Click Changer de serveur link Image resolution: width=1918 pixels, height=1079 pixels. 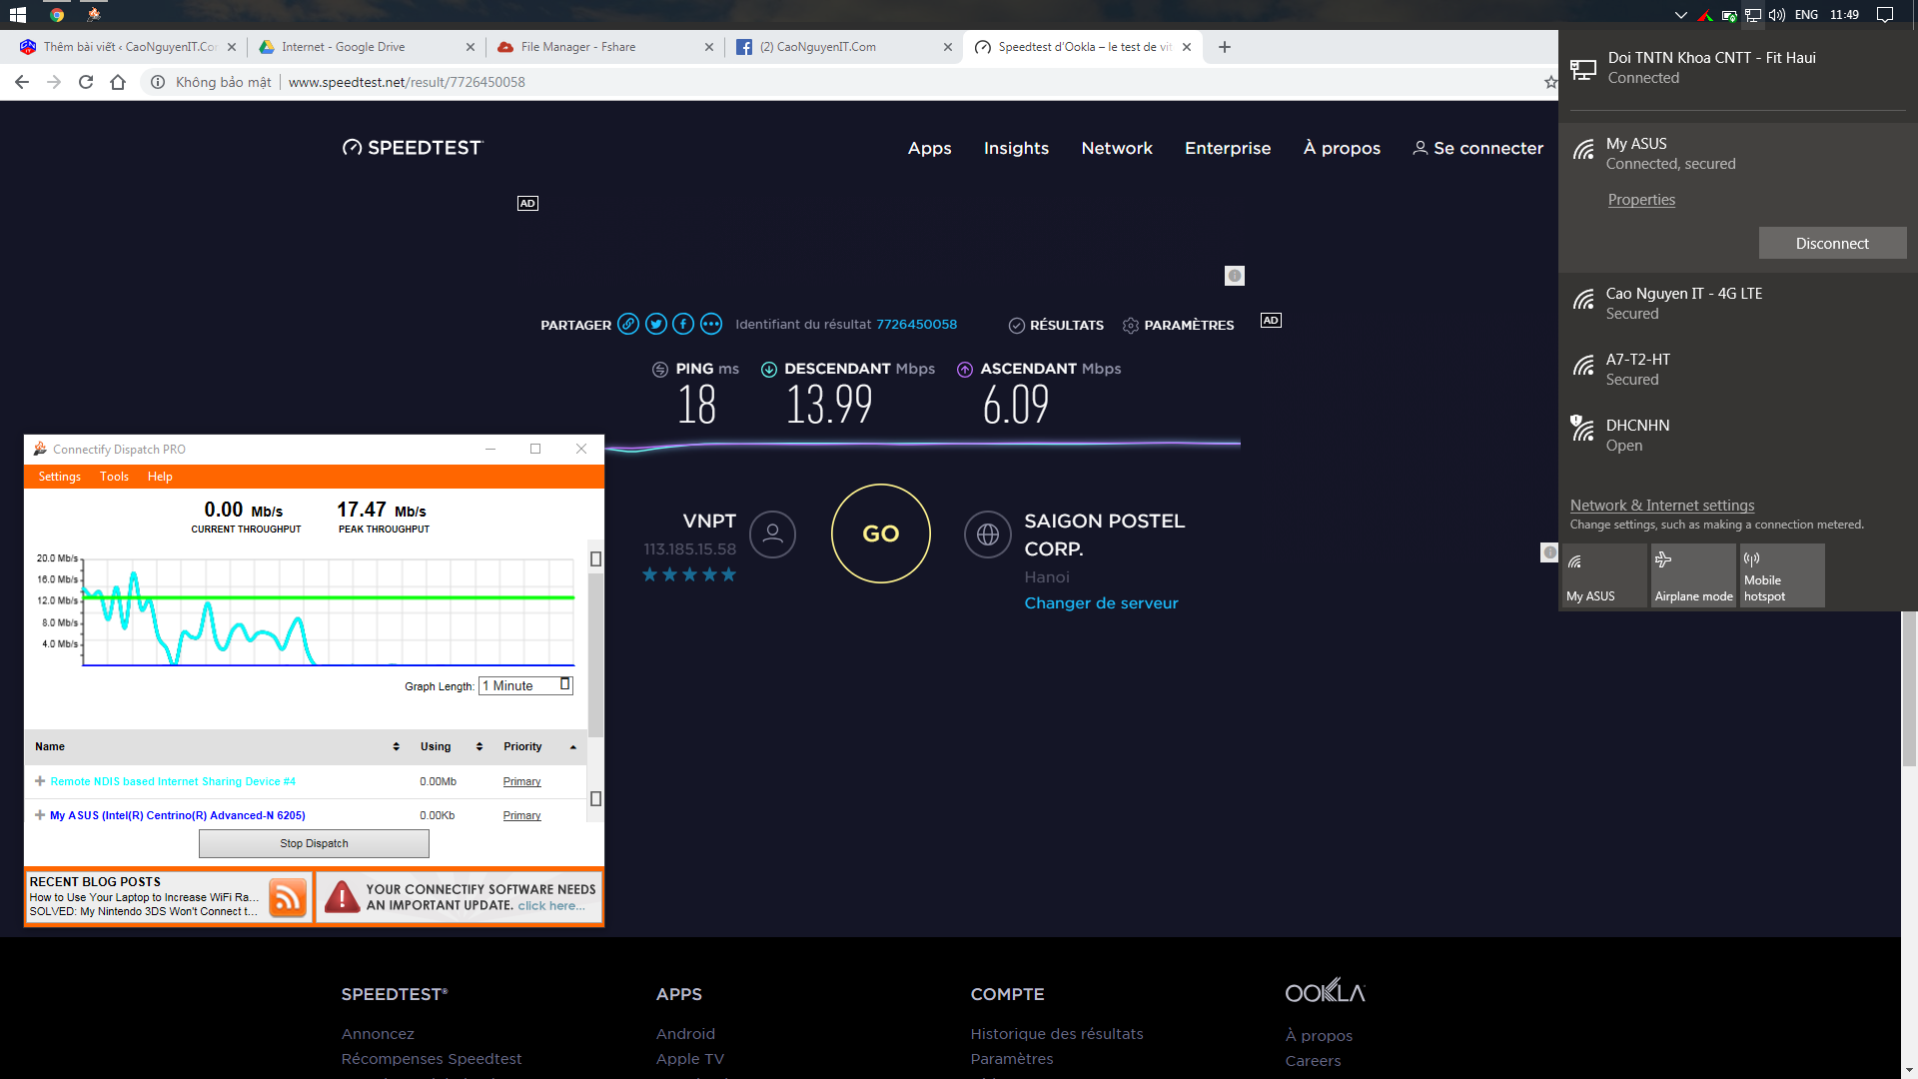pyautogui.click(x=1101, y=603)
